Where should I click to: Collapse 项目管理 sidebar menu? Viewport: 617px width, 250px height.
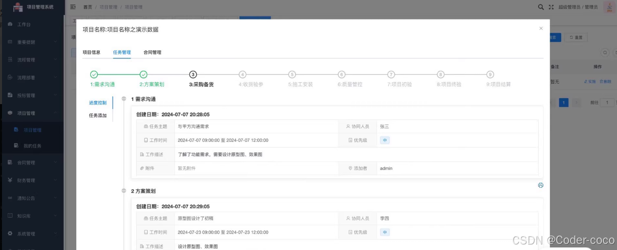32,113
